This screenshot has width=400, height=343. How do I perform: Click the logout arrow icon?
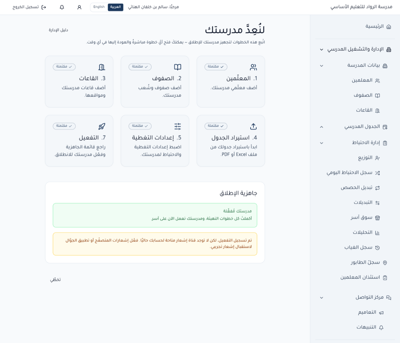point(44,7)
